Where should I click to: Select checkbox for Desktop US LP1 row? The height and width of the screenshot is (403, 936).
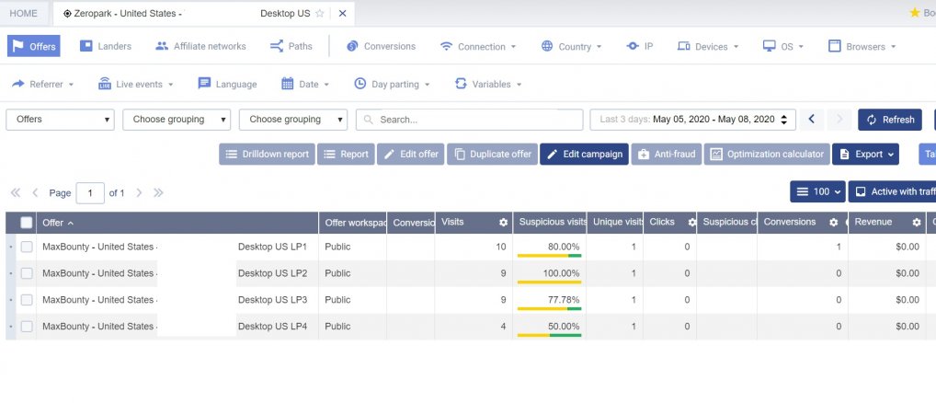coord(27,247)
